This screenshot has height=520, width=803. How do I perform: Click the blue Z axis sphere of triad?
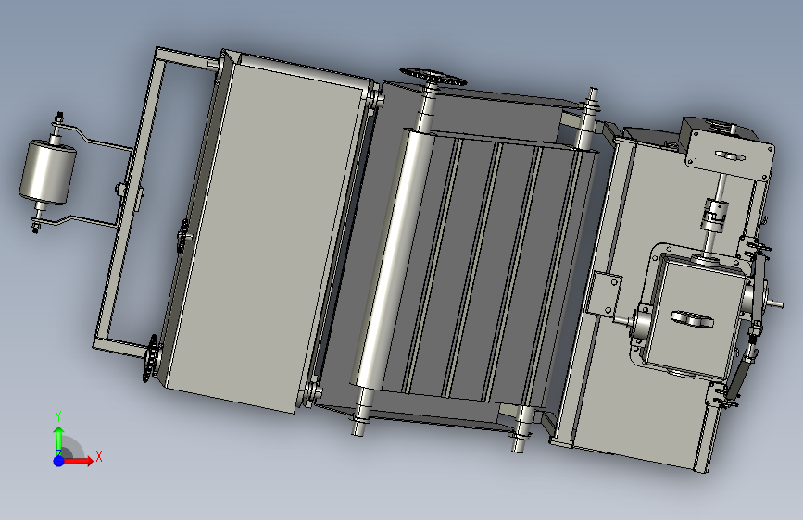pyautogui.click(x=58, y=461)
